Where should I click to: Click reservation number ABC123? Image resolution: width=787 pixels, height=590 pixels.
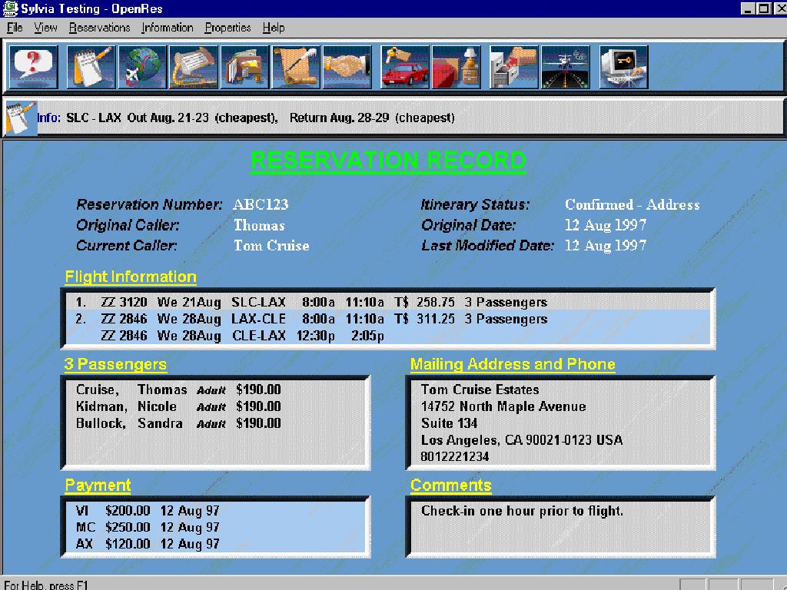261,204
